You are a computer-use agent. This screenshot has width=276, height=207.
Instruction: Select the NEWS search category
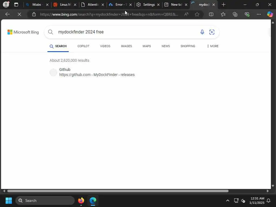166,46
